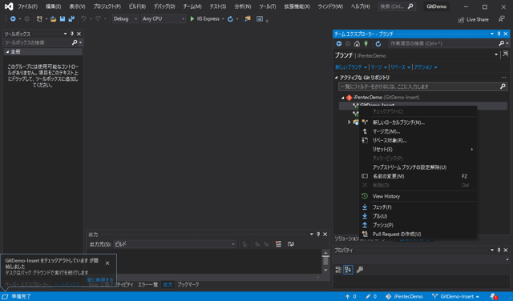Collapse the 全般 group in Toolbox
The image size is (513, 301).
click(x=7, y=52)
